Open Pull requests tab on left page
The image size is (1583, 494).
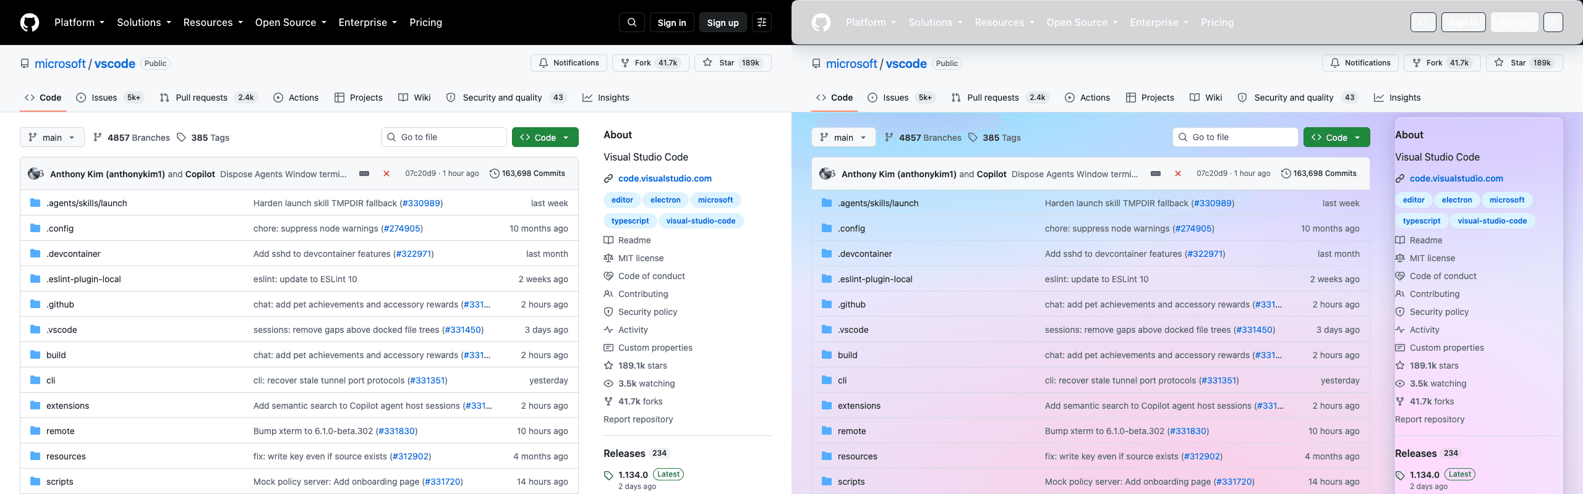[208, 98]
